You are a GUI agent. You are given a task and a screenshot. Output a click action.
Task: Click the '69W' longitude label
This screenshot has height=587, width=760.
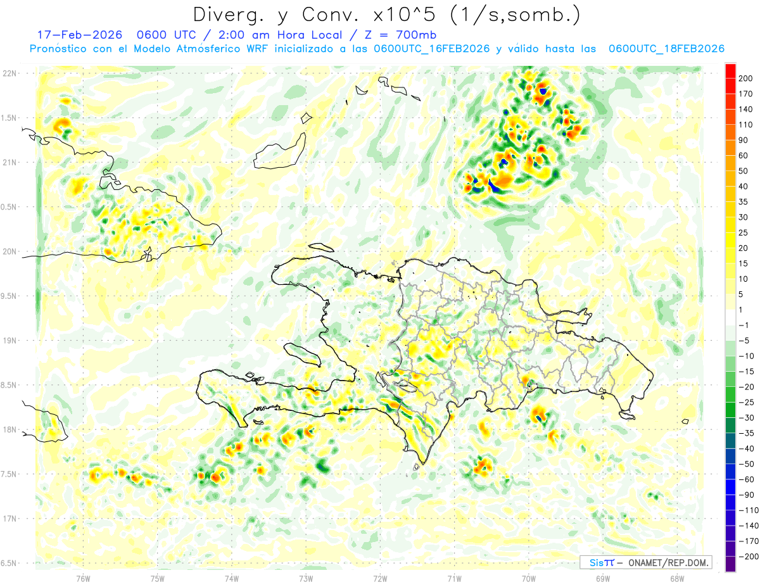point(603,578)
